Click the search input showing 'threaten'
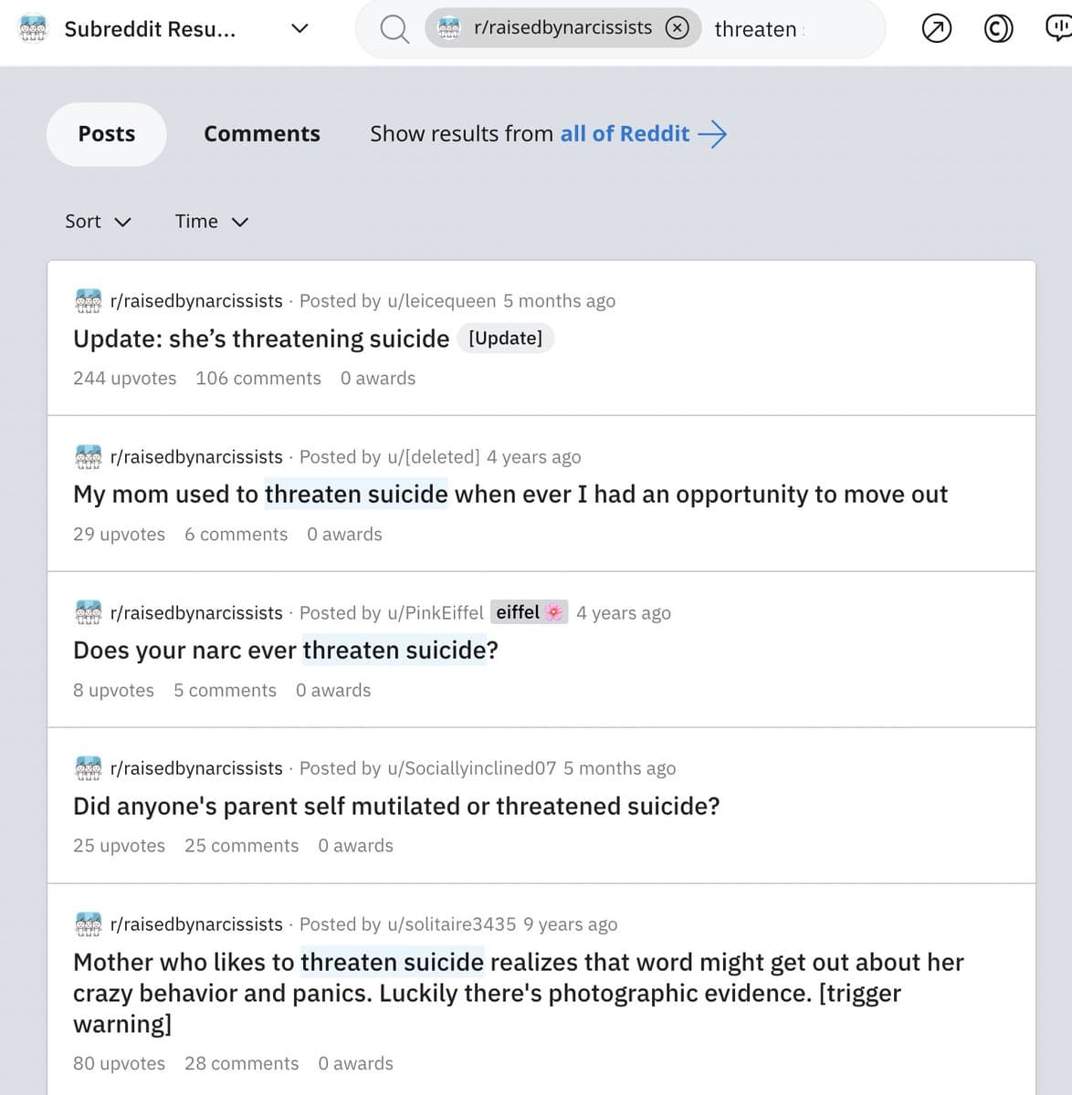Screen dimensions: 1072x1095 [x=757, y=28]
